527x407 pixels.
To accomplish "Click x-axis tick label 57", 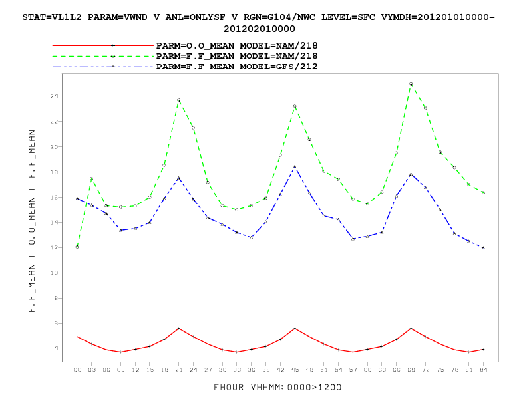I will [x=353, y=370].
